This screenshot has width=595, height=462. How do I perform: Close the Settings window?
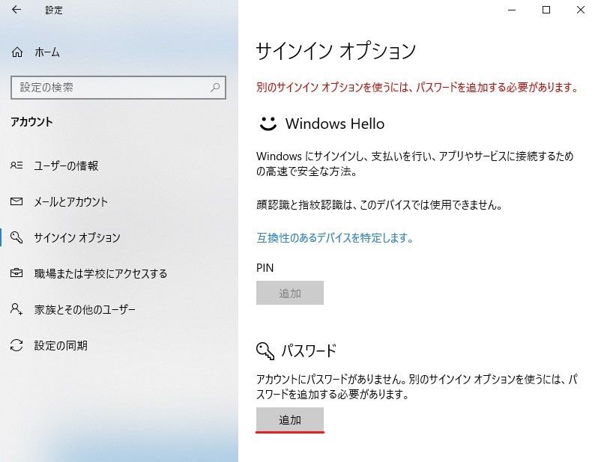point(580,10)
